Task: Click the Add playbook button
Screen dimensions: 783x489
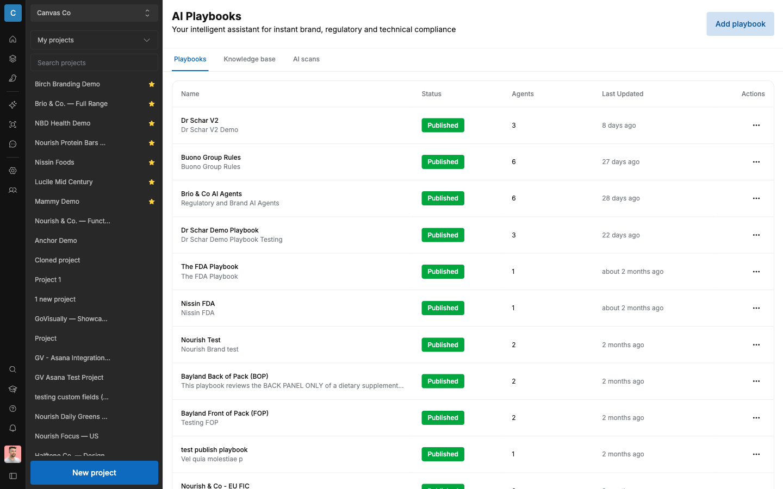Action: (x=740, y=24)
